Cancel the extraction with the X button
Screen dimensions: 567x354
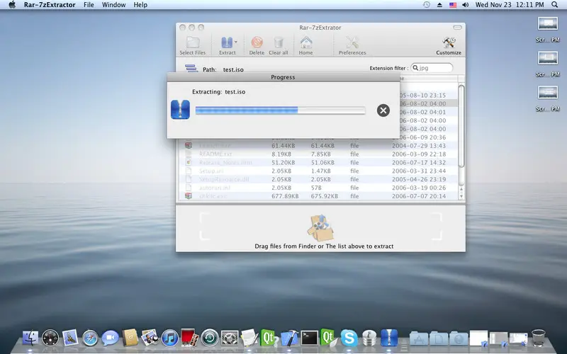383,110
